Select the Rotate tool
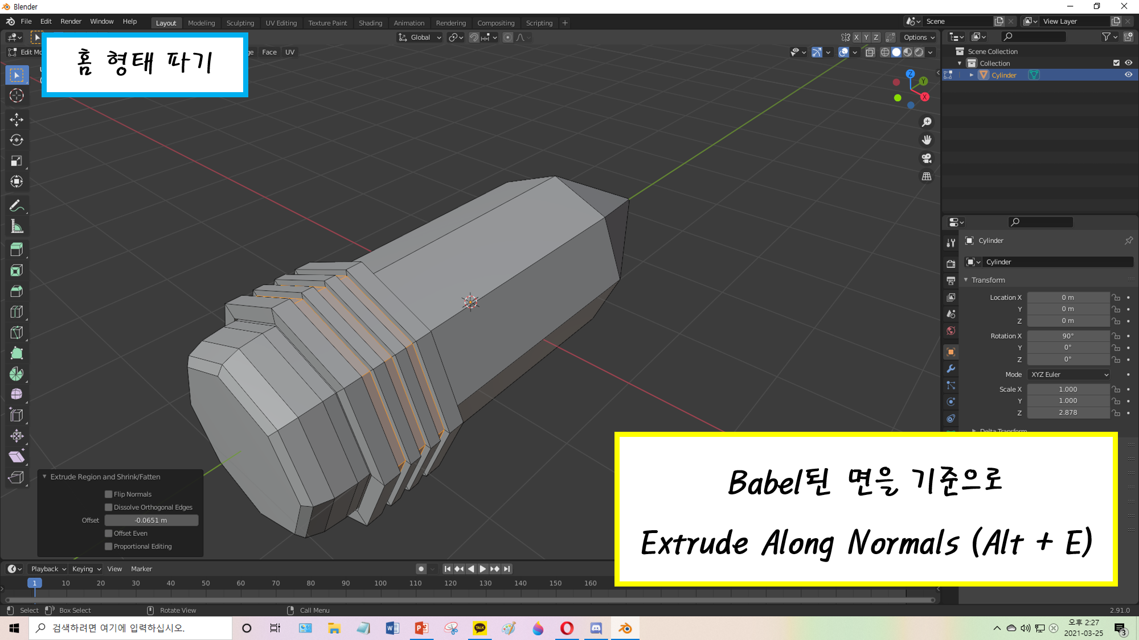This screenshot has height=640, width=1139. [x=17, y=140]
